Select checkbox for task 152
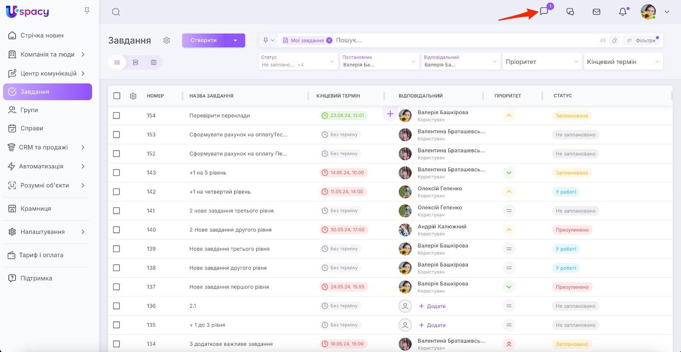681x352 pixels. coord(117,154)
